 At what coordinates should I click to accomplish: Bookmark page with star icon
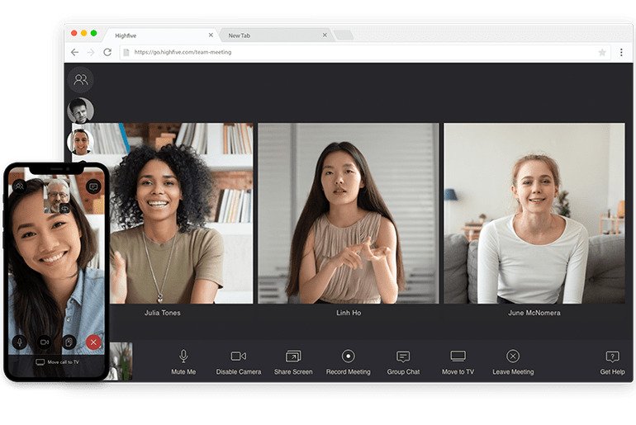(602, 52)
